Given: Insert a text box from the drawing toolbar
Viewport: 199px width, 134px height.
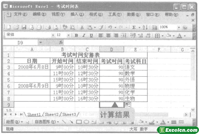Looking at the screenshot, I should coord(94,122).
